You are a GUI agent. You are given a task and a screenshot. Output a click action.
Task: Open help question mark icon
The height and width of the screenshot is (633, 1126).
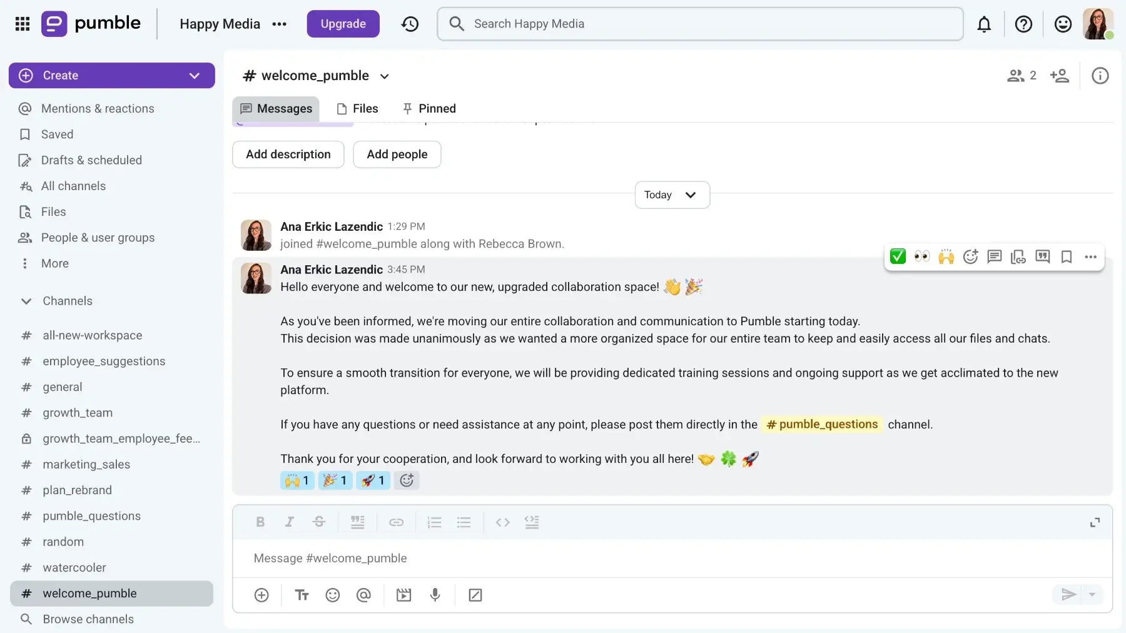coord(1023,24)
